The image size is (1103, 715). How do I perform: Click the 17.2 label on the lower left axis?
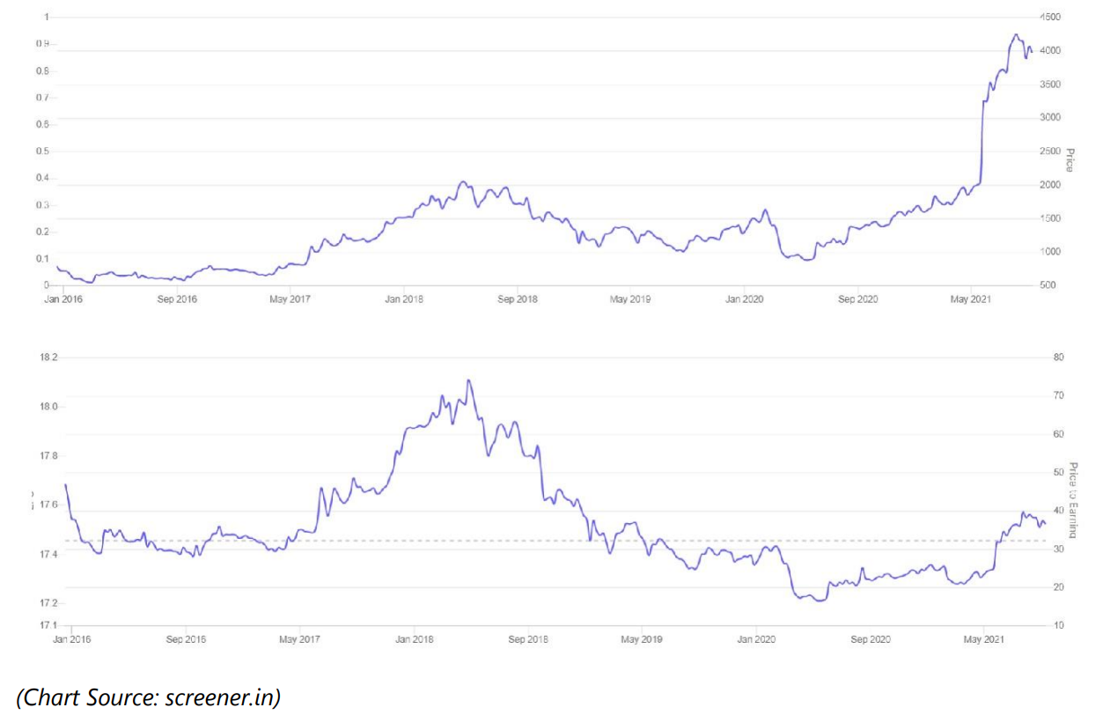pos(48,603)
